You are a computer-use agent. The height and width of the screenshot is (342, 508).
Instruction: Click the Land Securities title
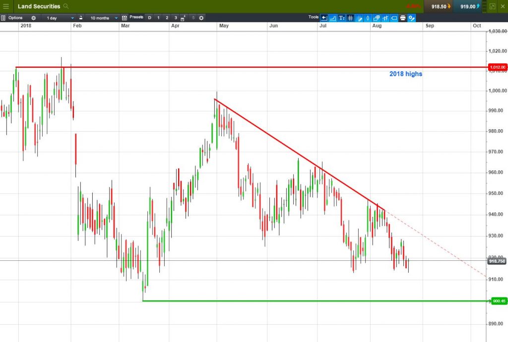39,6
